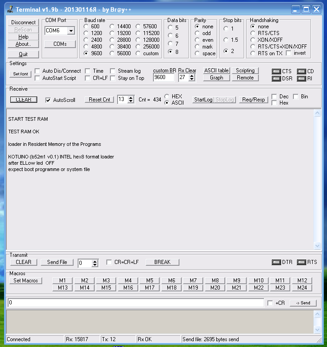Open Req/Resp dialog
This screenshot has width=327, height=347.
pos(253,100)
